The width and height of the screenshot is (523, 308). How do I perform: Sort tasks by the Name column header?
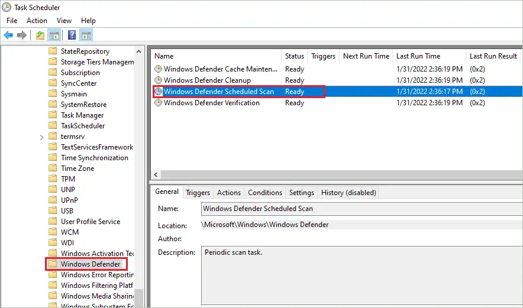click(216, 56)
